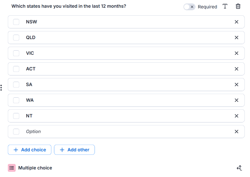Click the branching logic arrow icon
The width and height of the screenshot is (250, 177).
tap(239, 168)
